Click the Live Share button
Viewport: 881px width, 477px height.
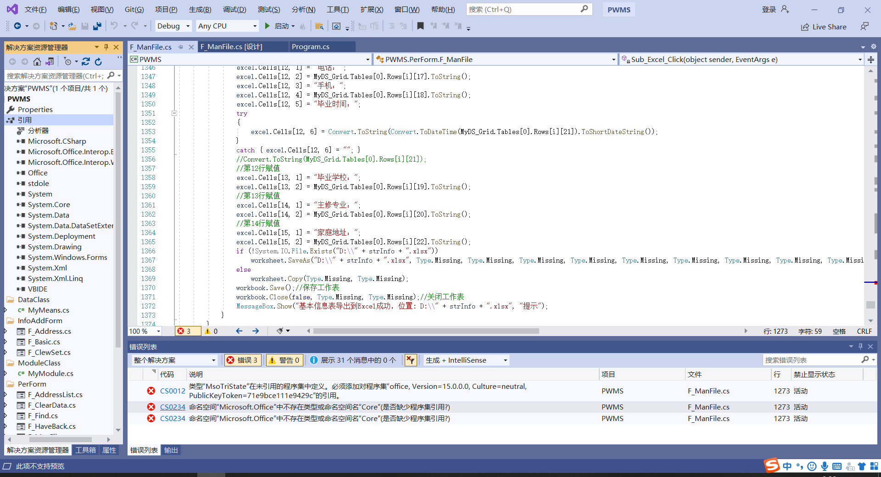824,27
